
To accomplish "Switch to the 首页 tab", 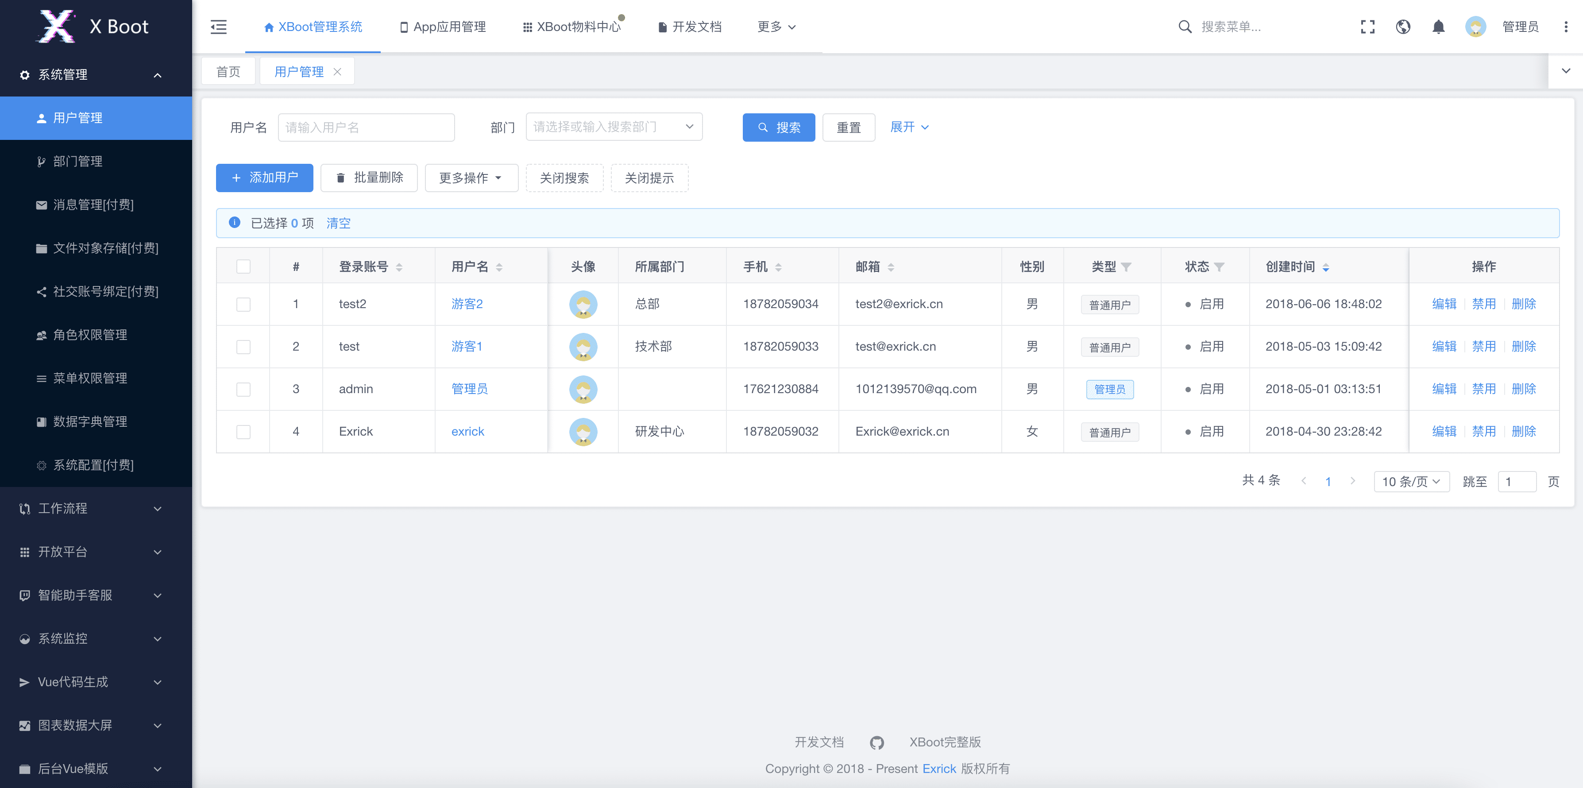I will pyautogui.click(x=228, y=71).
